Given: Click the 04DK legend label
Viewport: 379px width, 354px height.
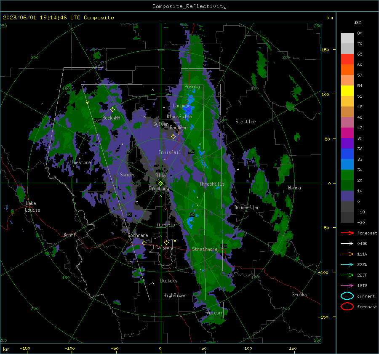Looking at the screenshot, I should click(x=362, y=244).
